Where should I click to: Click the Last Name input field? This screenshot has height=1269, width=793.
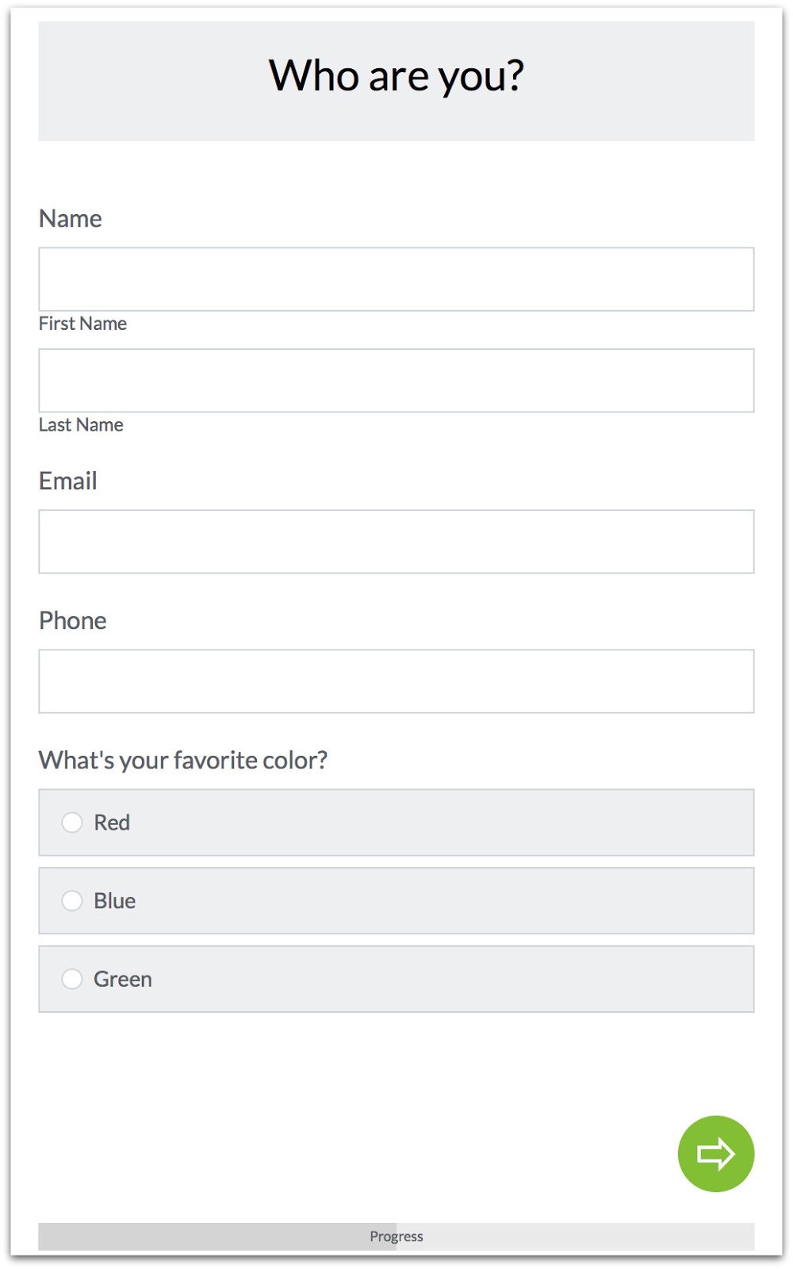coord(396,379)
